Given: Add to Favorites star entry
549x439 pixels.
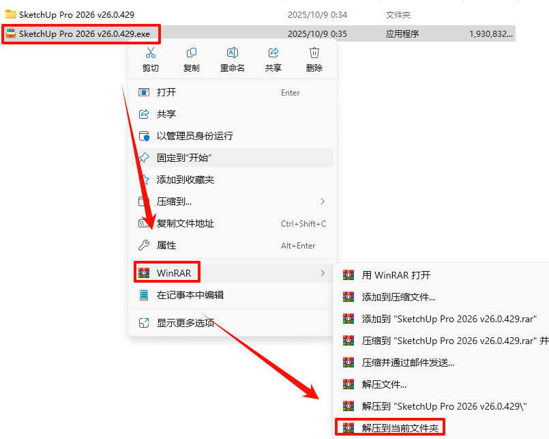Looking at the screenshot, I should (233, 180).
